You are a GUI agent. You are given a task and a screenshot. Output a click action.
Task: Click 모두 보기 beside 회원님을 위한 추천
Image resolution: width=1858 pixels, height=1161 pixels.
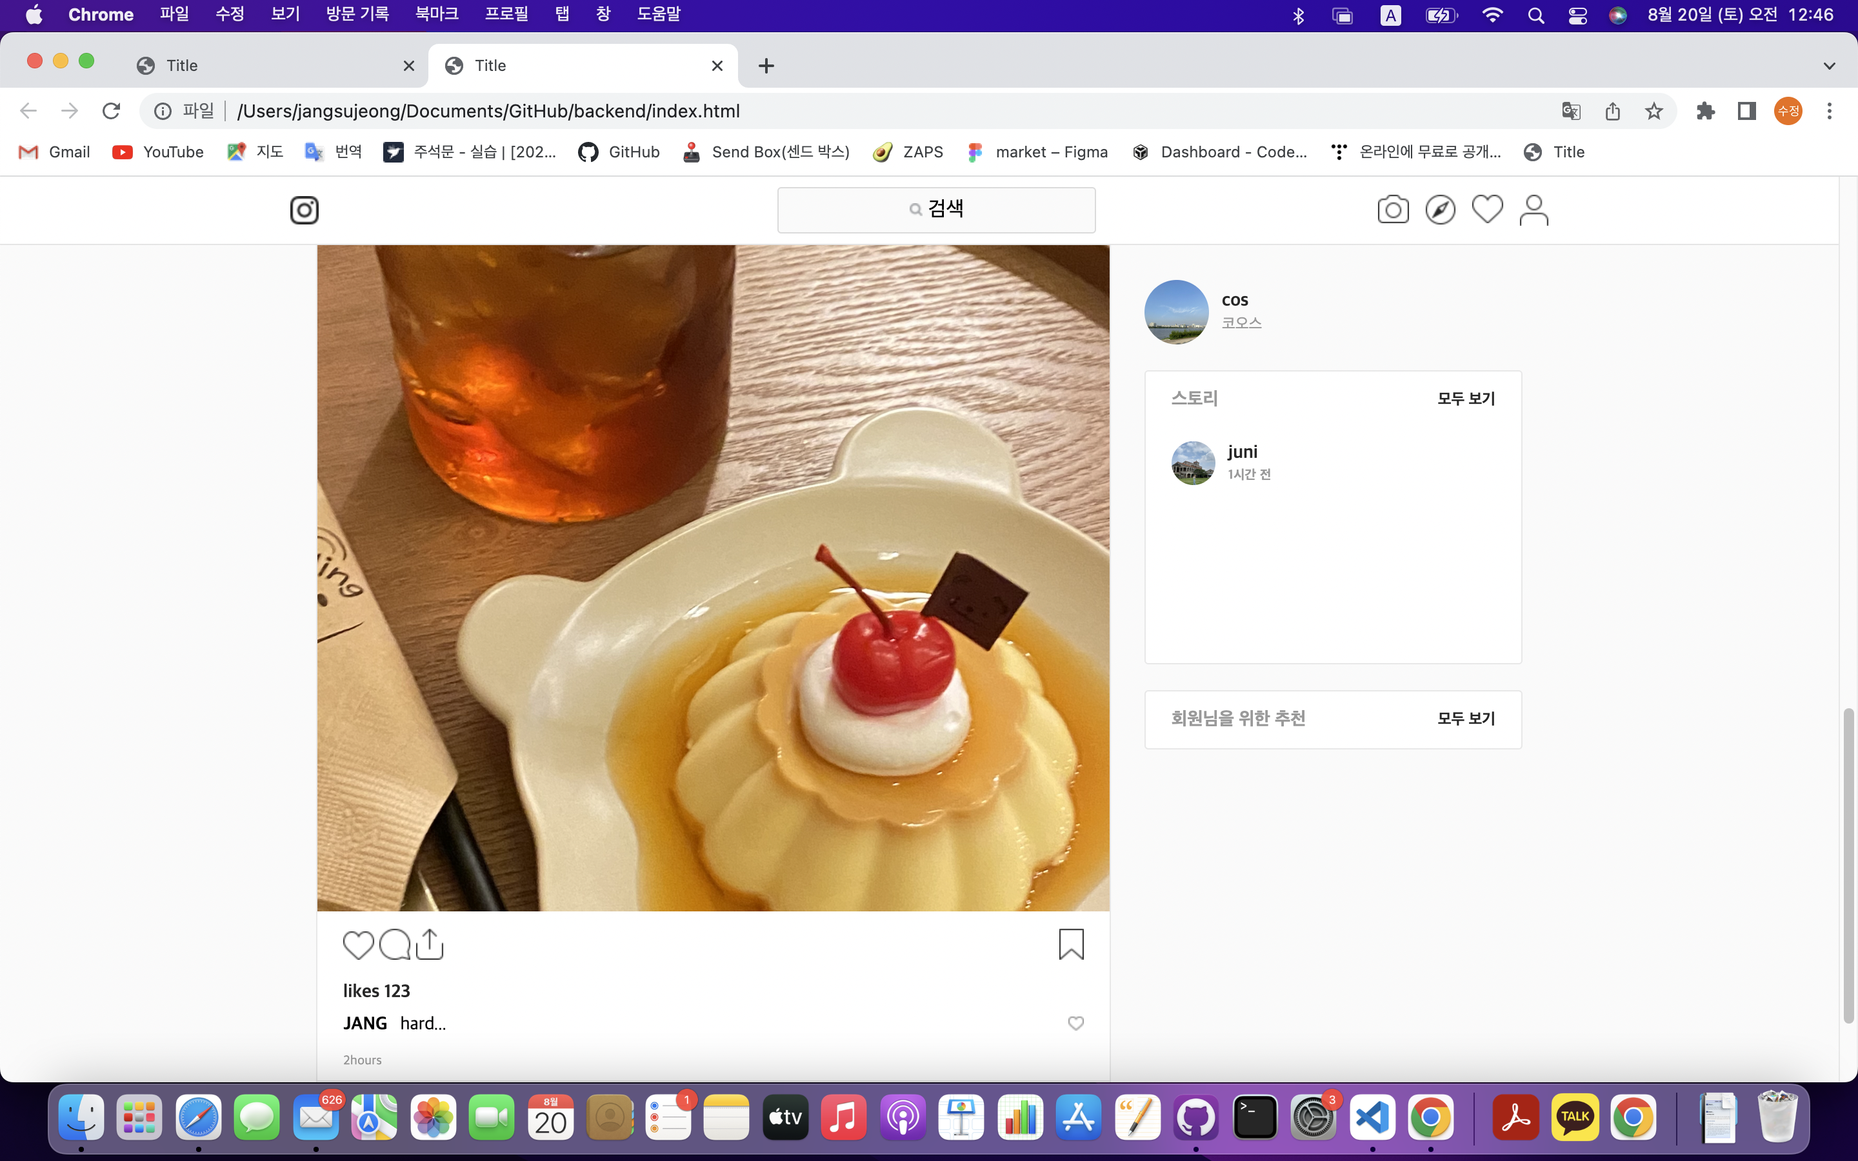tap(1466, 718)
